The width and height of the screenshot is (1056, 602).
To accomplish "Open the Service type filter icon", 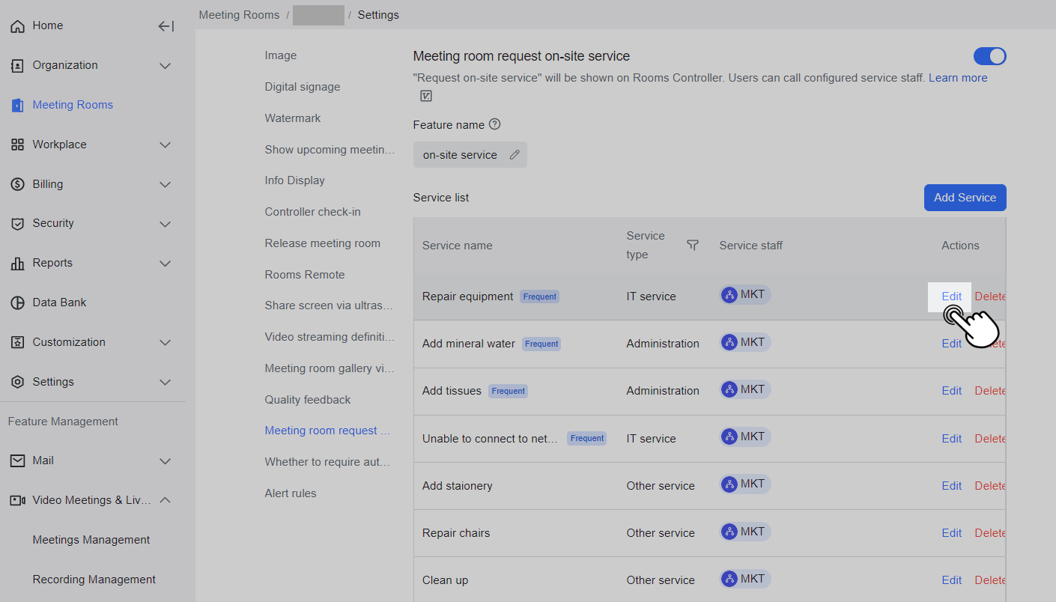I will point(693,245).
